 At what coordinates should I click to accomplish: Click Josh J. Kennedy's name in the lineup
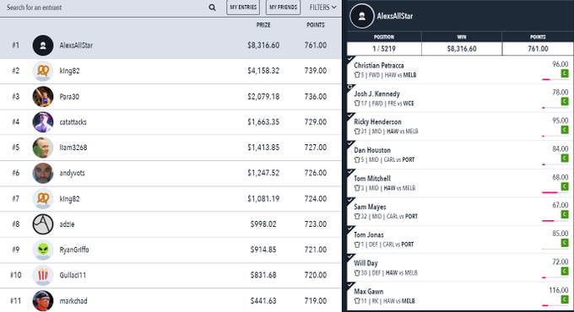click(x=376, y=94)
